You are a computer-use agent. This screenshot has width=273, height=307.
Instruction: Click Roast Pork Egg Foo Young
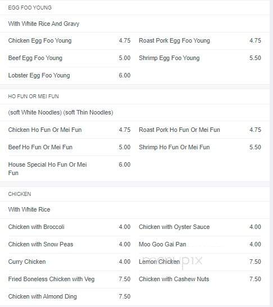(174, 40)
